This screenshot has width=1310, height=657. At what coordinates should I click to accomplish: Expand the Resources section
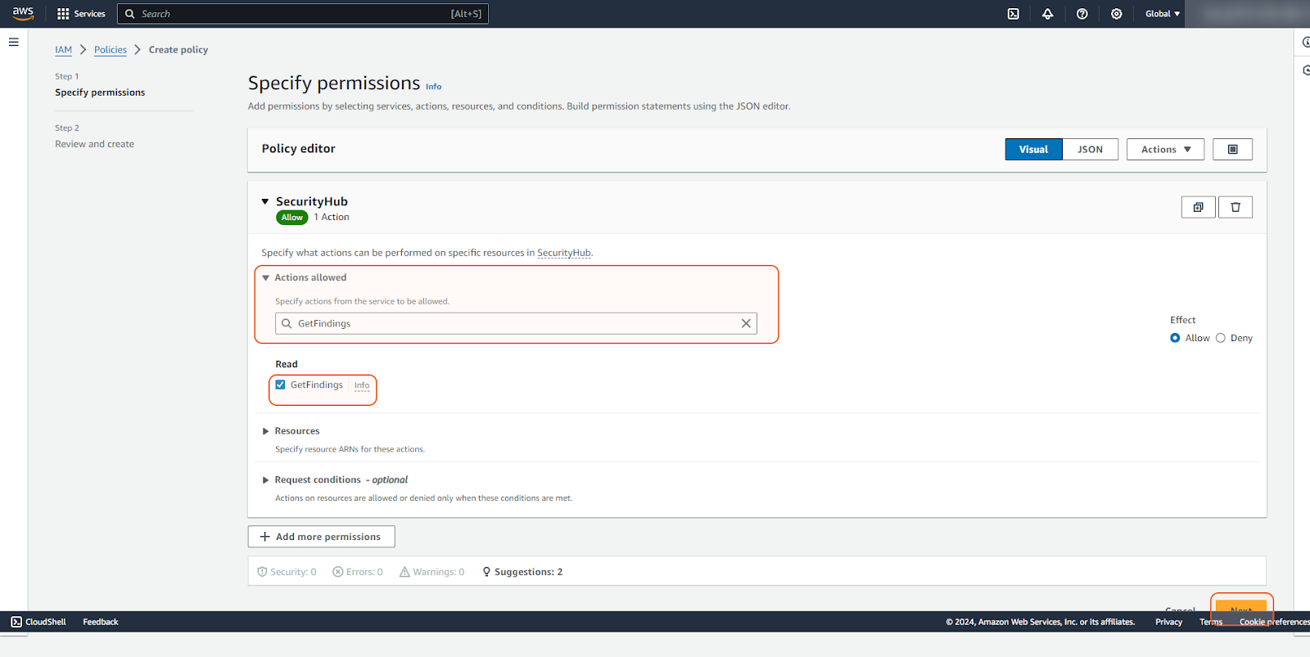pyautogui.click(x=265, y=431)
